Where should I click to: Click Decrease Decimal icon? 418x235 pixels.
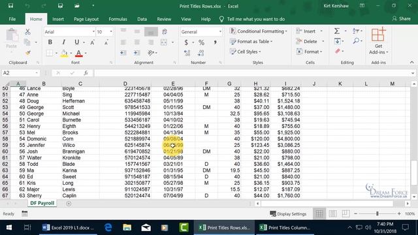tap(201, 53)
